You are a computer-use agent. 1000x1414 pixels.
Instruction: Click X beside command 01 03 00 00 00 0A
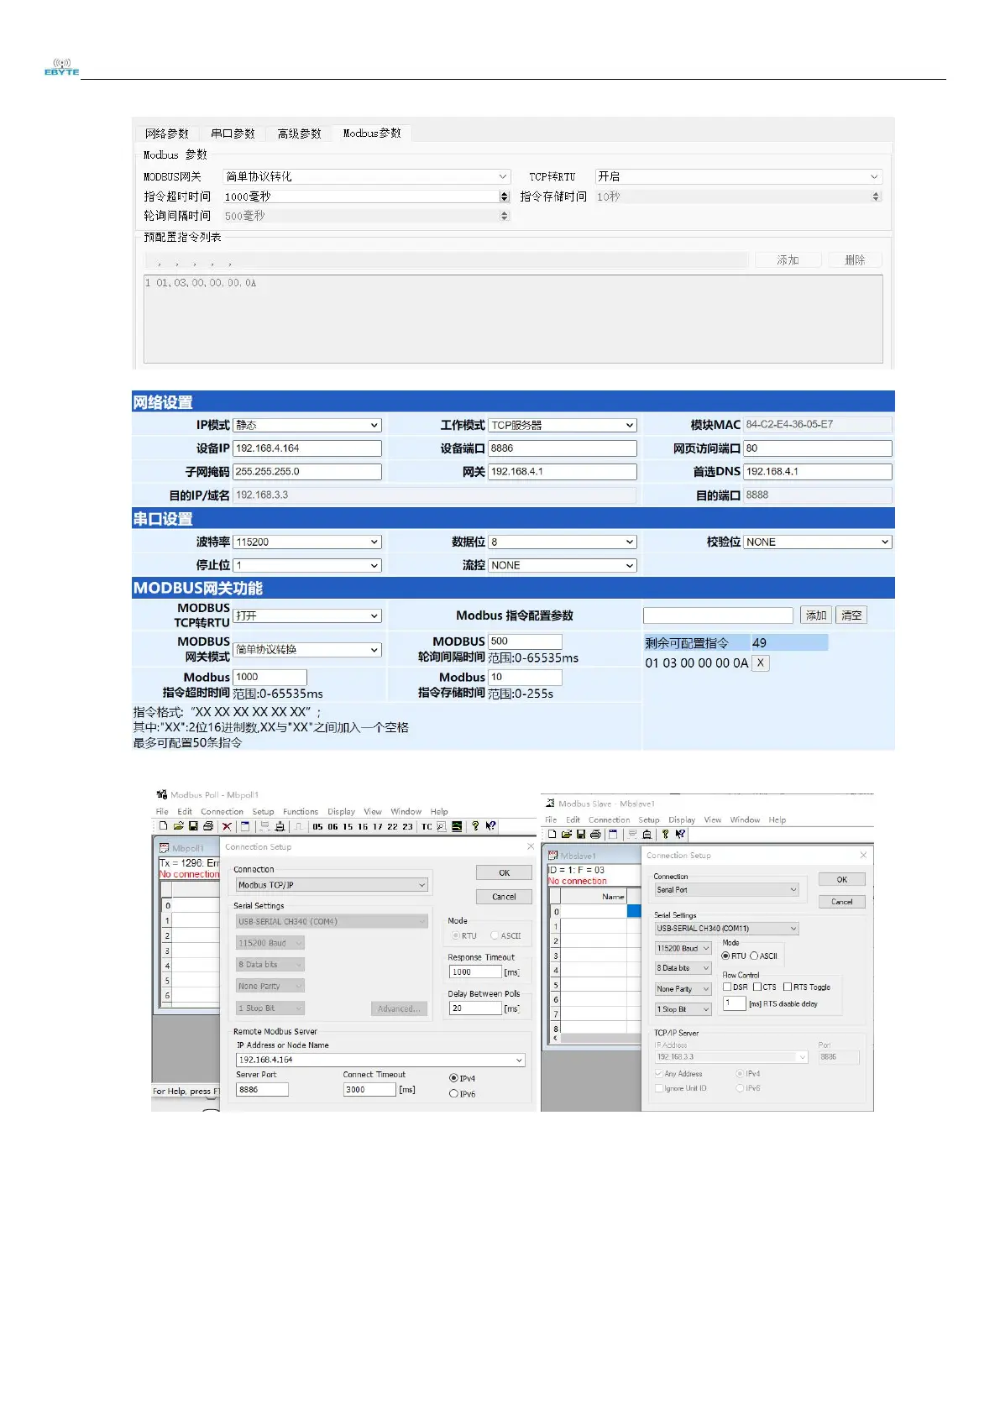point(761,662)
